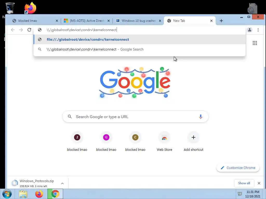The width and height of the screenshot is (266, 199).
Task: Open the Web Store shortcut
Action: pos(164,141)
